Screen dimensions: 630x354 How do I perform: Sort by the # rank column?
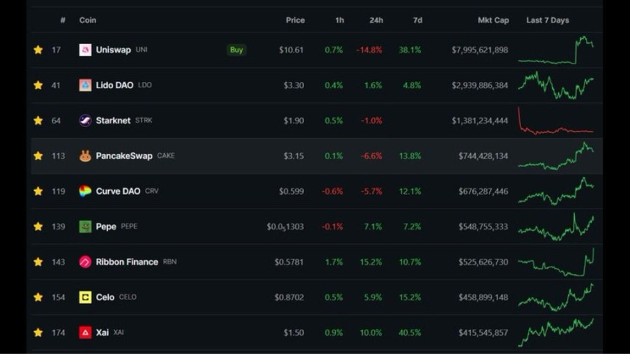pos(63,20)
